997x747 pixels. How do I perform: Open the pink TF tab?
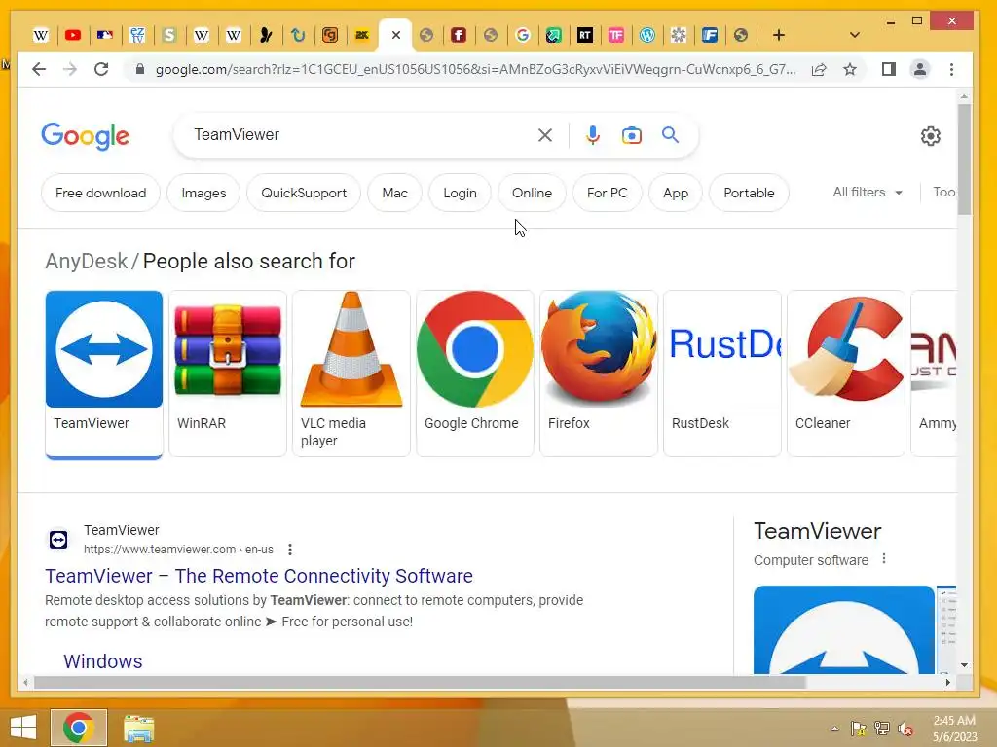coord(615,35)
